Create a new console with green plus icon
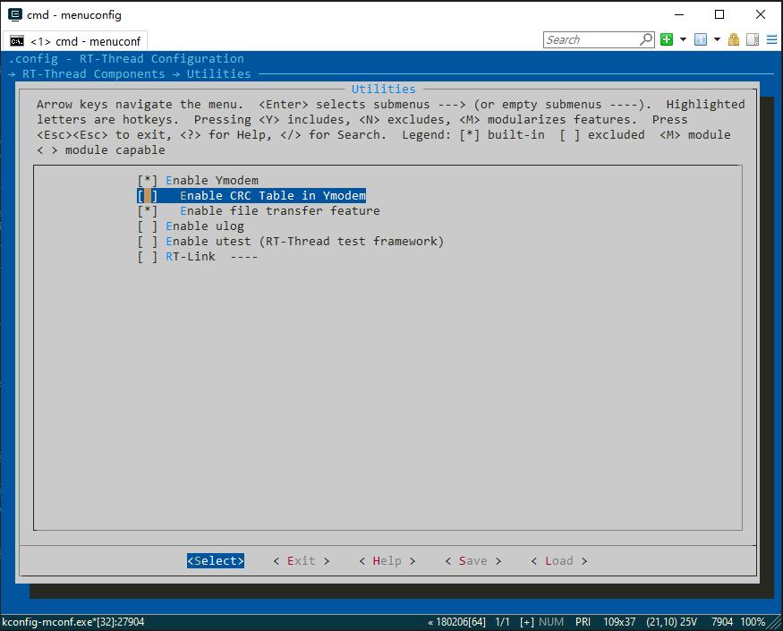Image resolution: width=783 pixels, height=631 pixels. tap(667, 39)
